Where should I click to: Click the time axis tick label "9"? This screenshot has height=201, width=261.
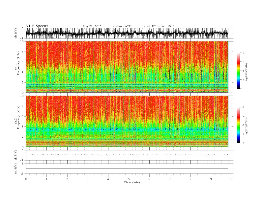pyautogui.click(x=211, y=179)
